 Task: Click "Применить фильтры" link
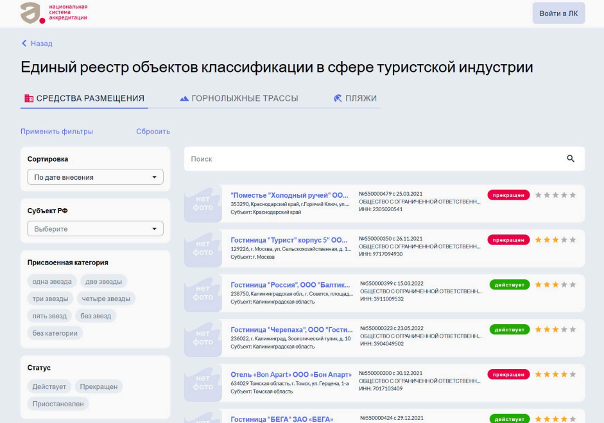(x=56, y=132)
